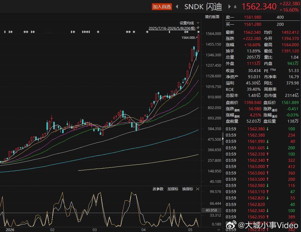Click the 收益 value 30.434
The height and width of the screenshot is (232, 301).
click(x=254, y=71)
